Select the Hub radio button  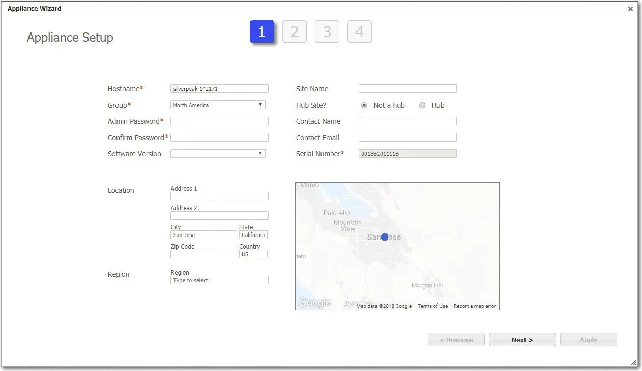click(422, 105)
